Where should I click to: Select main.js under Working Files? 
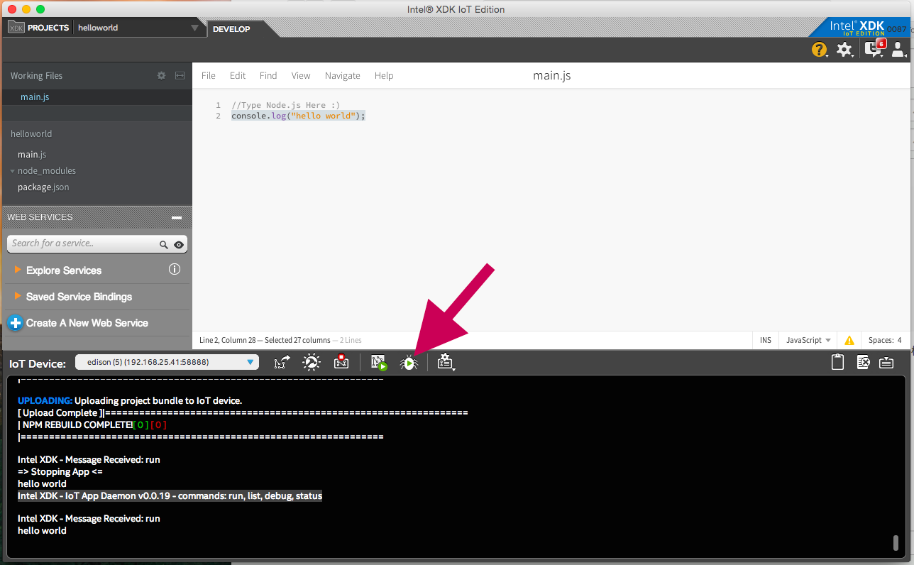pyautogui.click(x=35, y=97)
